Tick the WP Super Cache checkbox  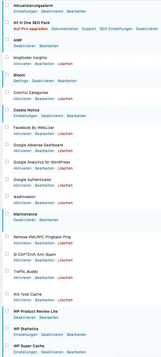click(7, 345)
